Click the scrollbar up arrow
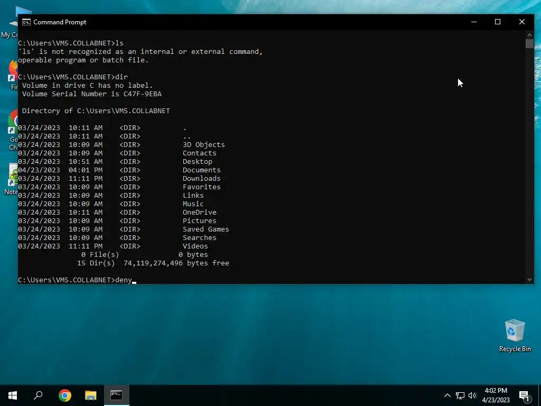The width and height of the screenshot is (541, 406). pyautogui.click(x=529, y=34)
